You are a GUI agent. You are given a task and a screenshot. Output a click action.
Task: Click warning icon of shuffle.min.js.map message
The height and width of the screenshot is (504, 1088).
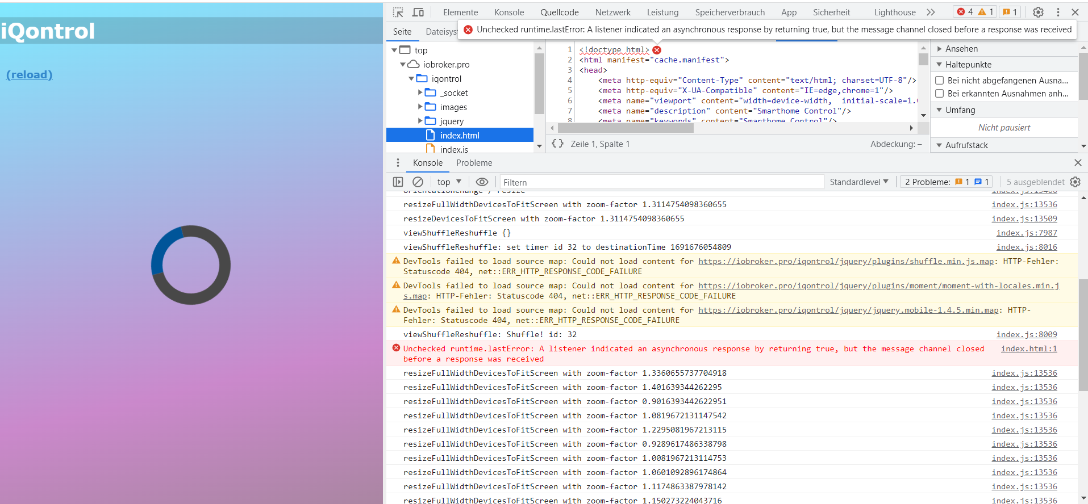coord(396,261)
